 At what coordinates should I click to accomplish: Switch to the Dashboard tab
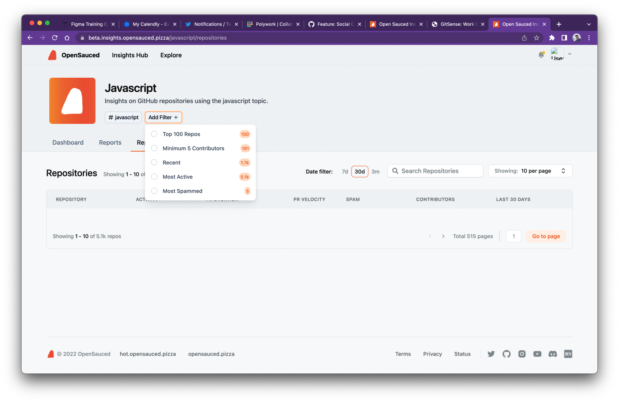click(68, 142)
